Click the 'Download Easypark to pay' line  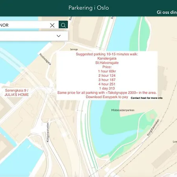(107, 97)
